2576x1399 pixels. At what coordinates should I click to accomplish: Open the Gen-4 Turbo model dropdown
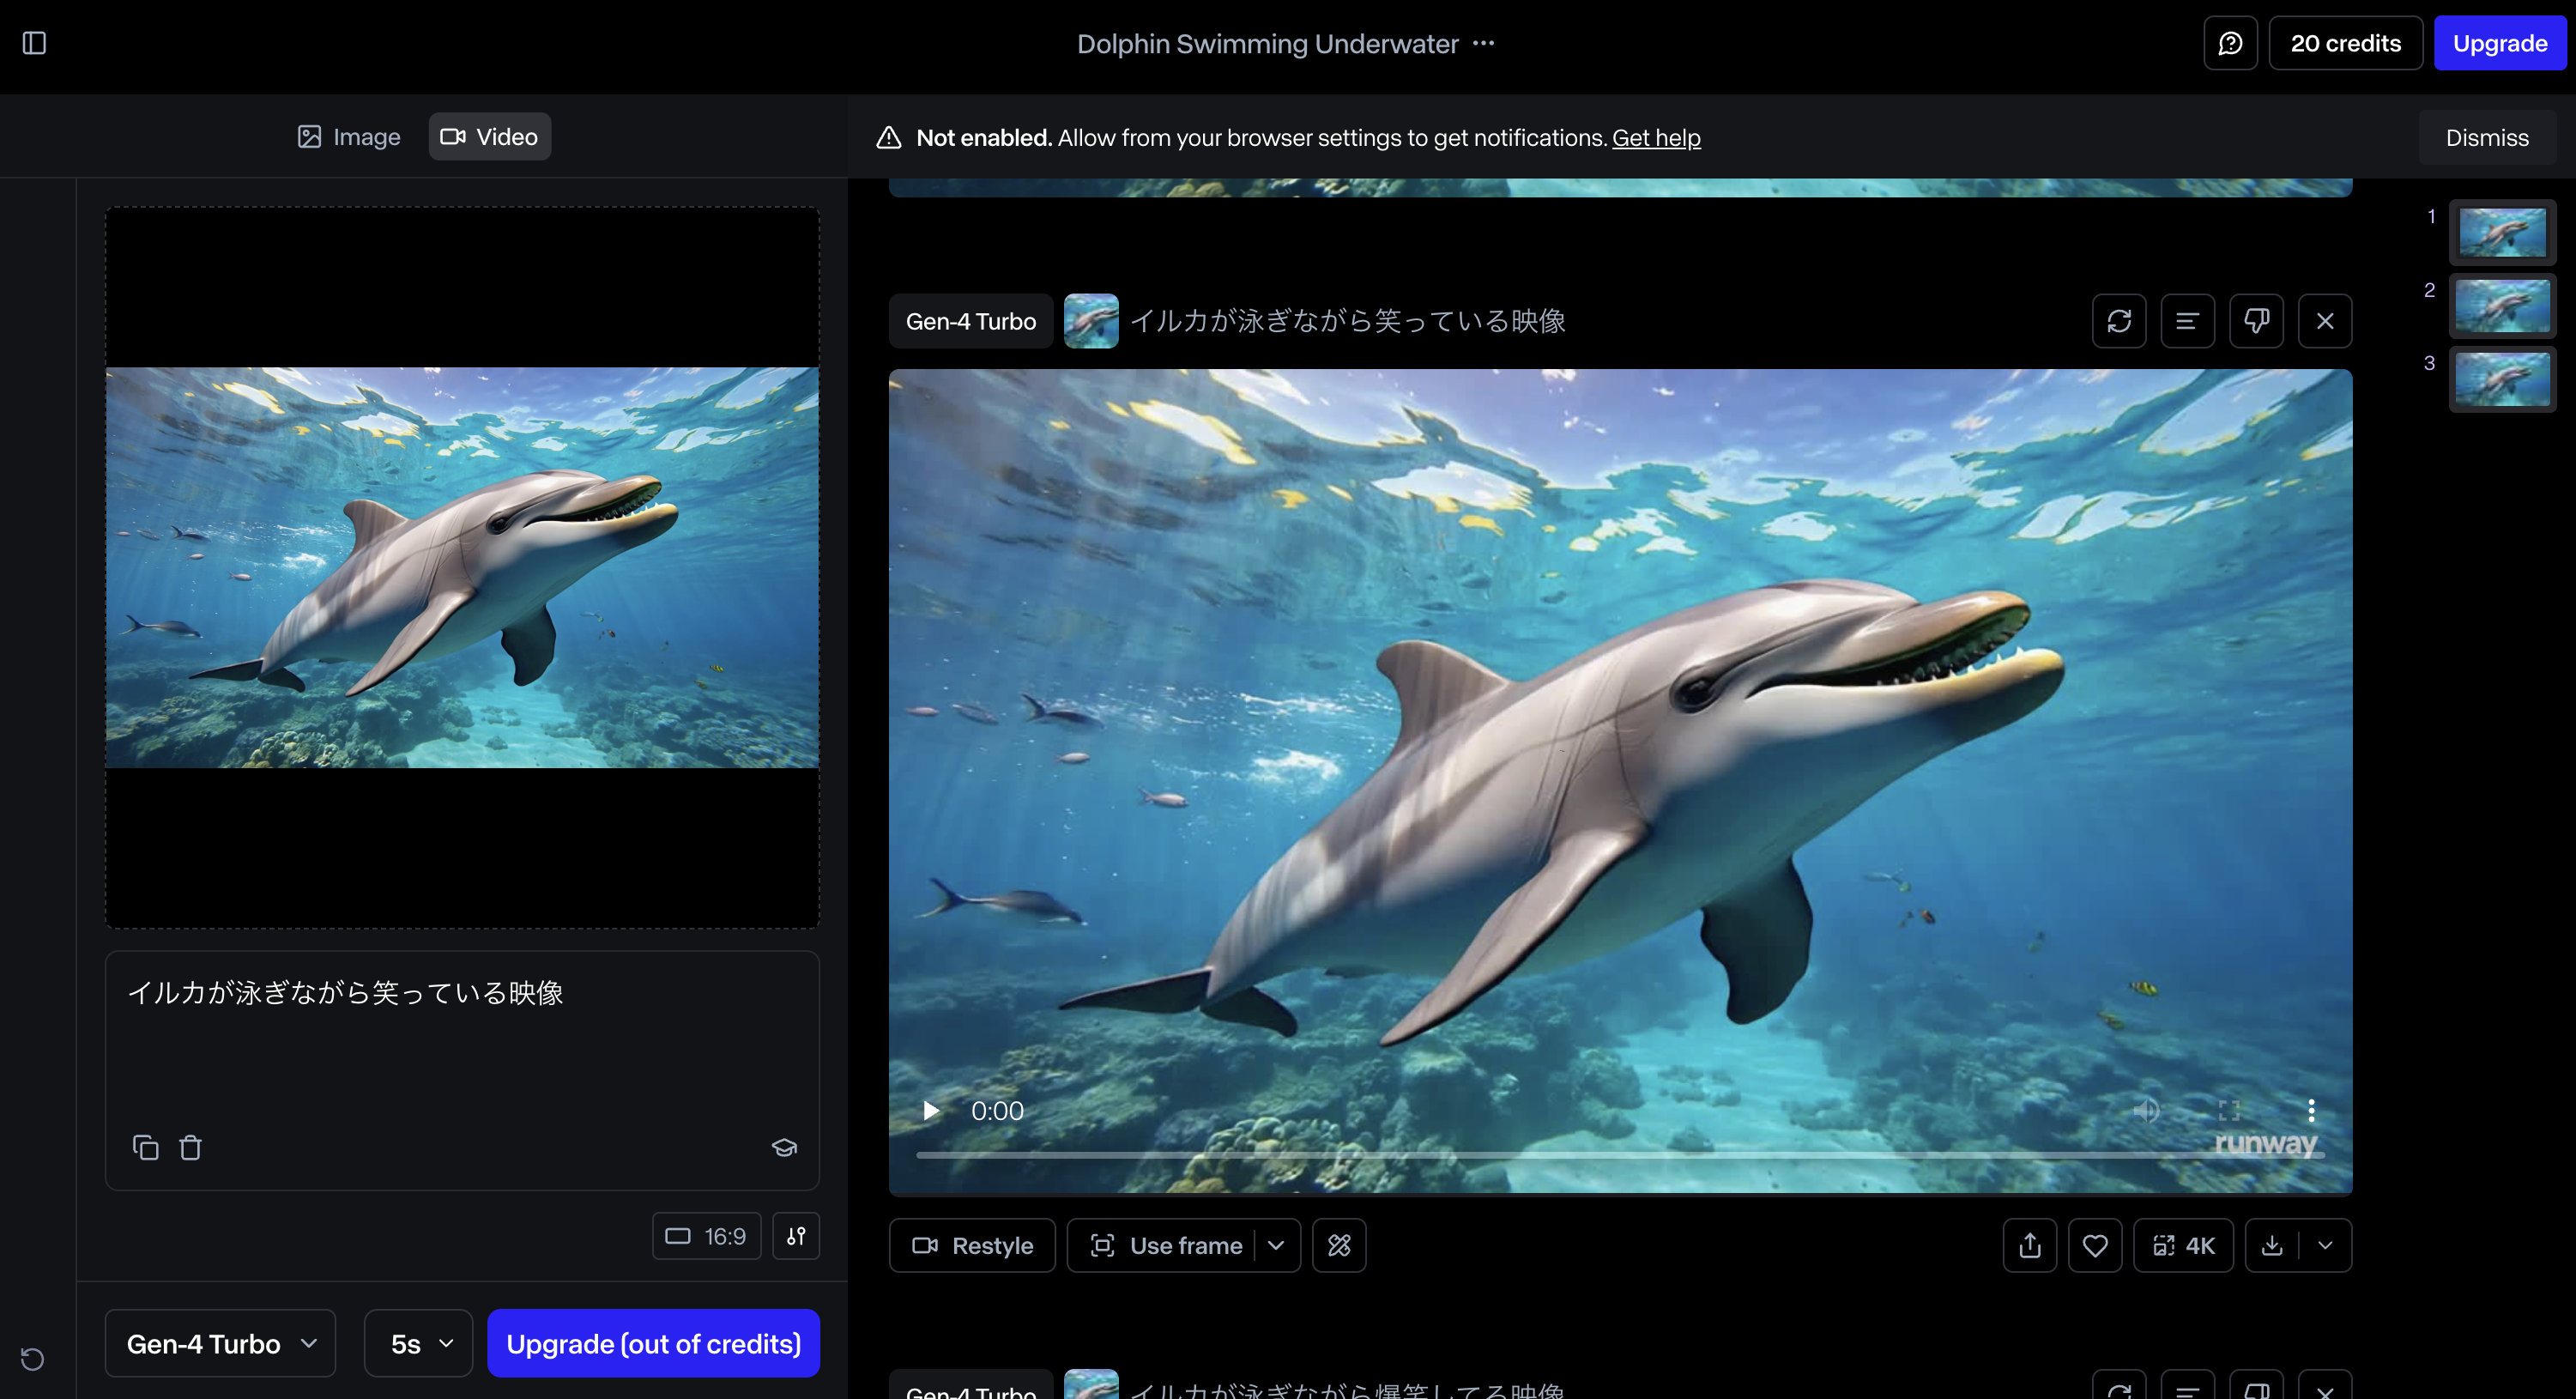[220, 1343]
